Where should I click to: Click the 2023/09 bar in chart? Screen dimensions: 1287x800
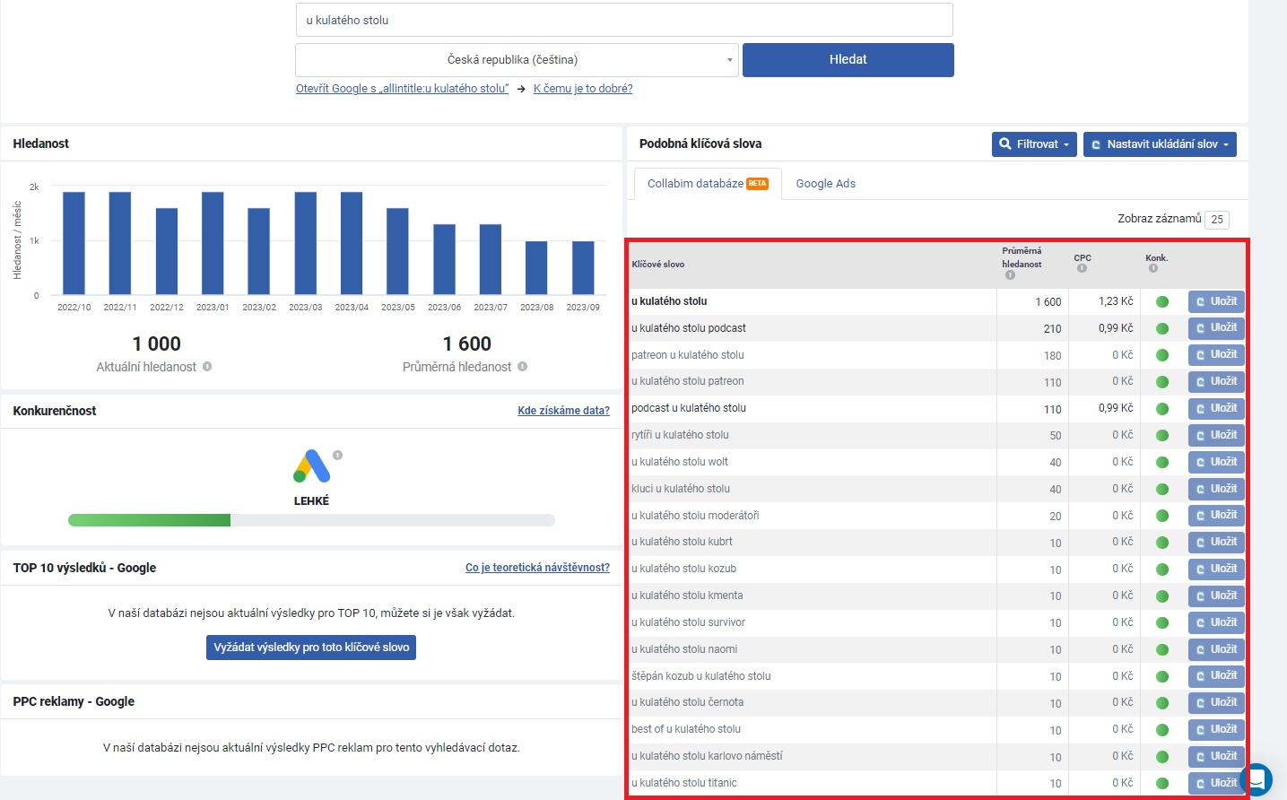click(x=583, y=267)
